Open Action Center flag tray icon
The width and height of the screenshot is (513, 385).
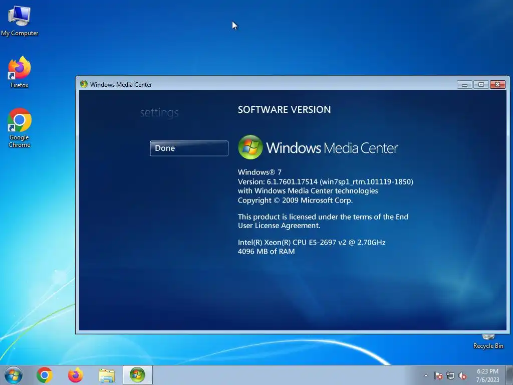(438, 376)
